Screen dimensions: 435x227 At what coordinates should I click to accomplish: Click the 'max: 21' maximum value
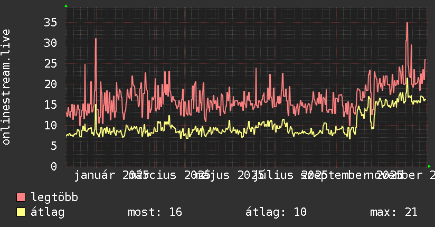394,212
